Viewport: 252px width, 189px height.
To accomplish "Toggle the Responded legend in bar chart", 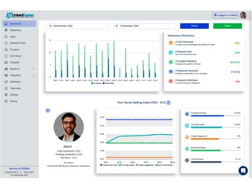I will (108, 83).
